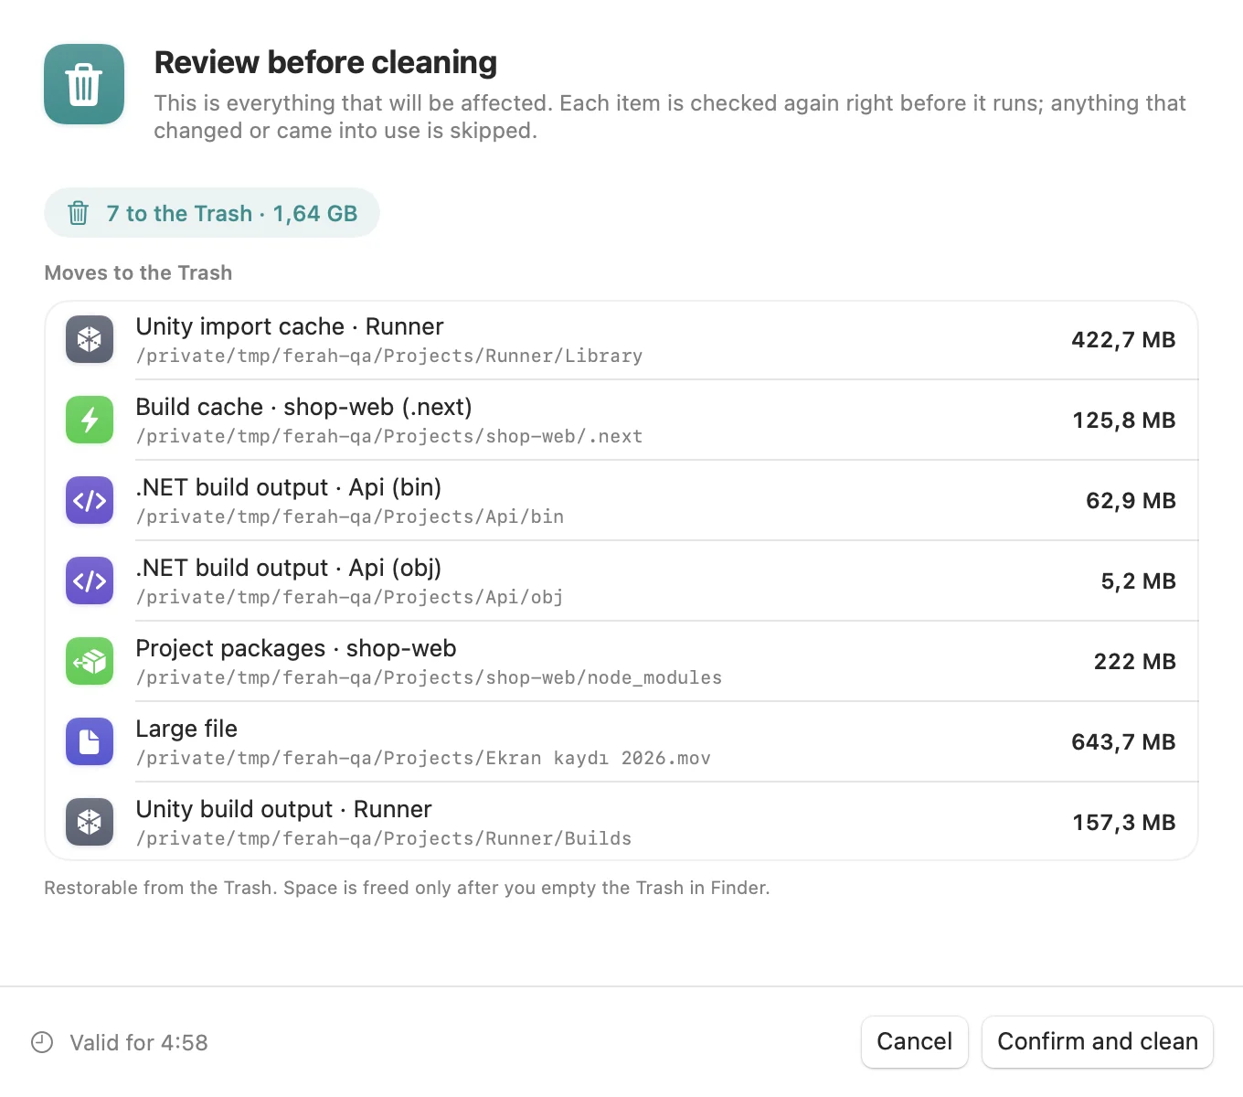Select the 'Build cache · shop-web (.next)' title
The width and height of the screenshot is (1243, 1097).
[x=303, y=407]
